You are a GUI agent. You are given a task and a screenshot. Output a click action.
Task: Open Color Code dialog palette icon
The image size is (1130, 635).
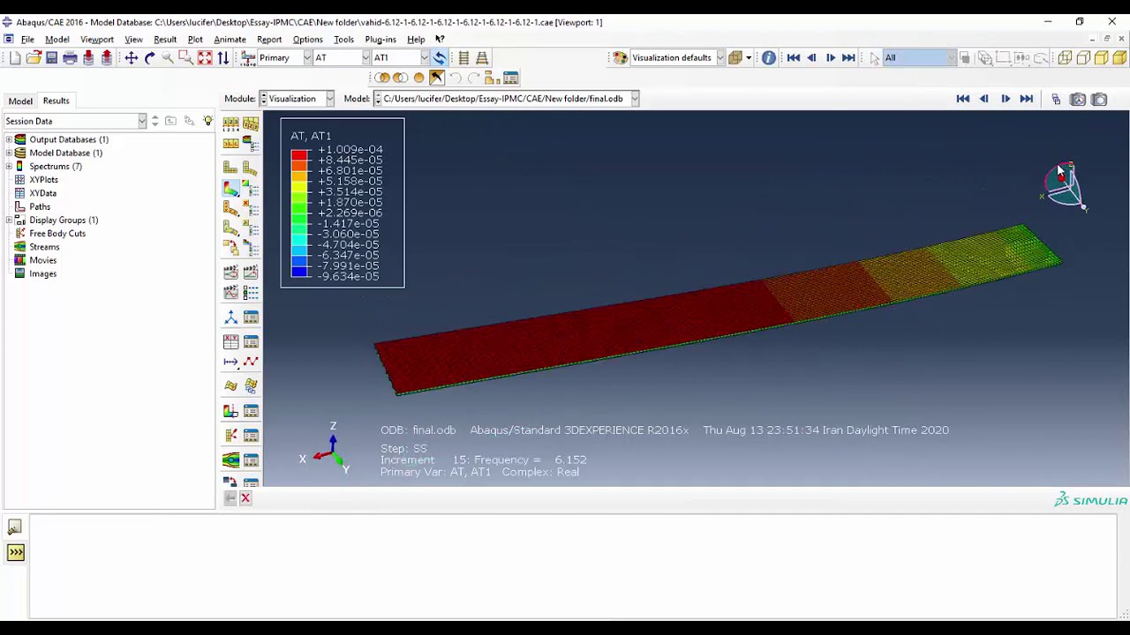coord(621,58)
